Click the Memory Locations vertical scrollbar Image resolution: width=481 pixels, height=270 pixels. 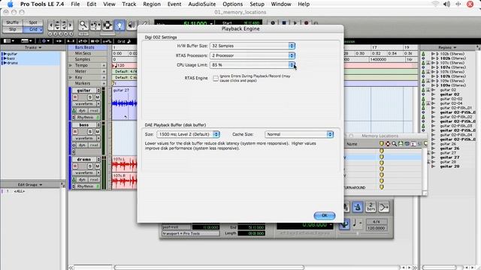[x=425, y=170]
